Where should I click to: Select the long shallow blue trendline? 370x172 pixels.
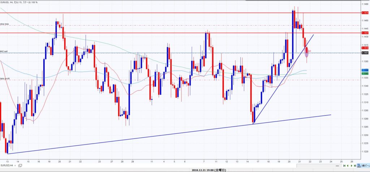[145, 137]
